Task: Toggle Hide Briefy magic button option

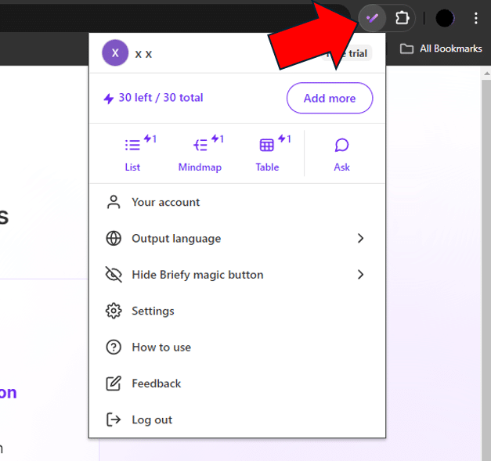Action: 197,275
